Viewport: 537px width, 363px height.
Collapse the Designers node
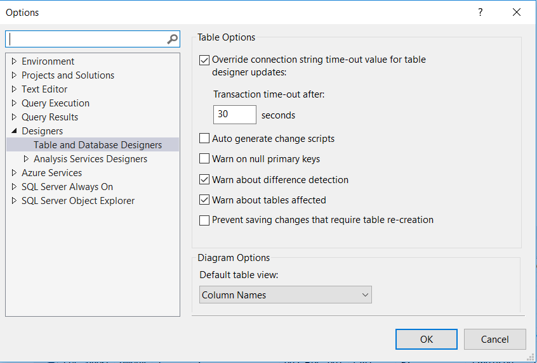pyautogui.click(x=15, y=131)
